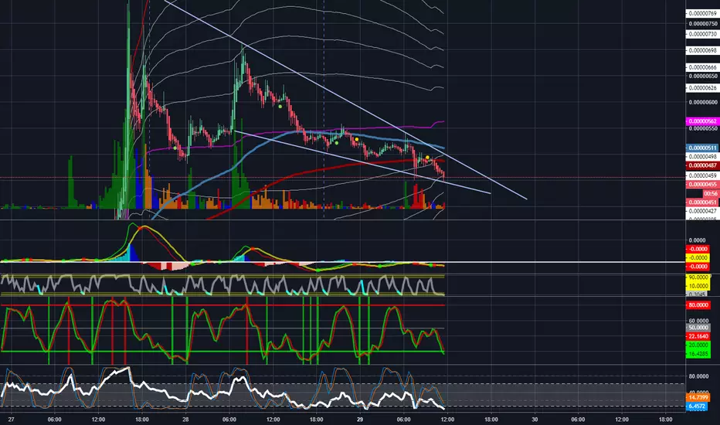This screenshot has width=720, height=425.
Task: Click date 30 on the time axis
Action: [x=535, y=420]
